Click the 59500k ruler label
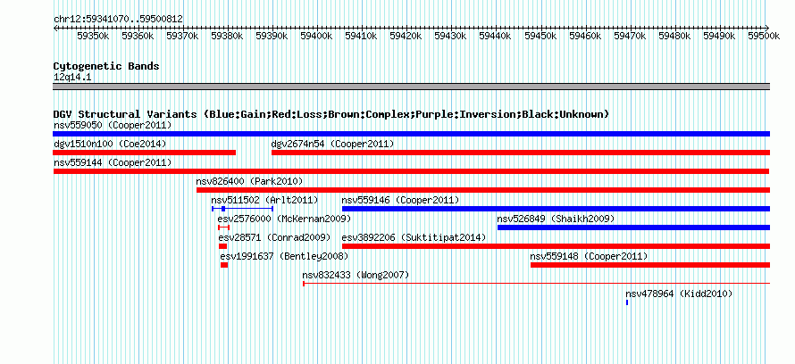Image resolution: width=795 pixels, height=364 pixels. click(x=764, y=36)
